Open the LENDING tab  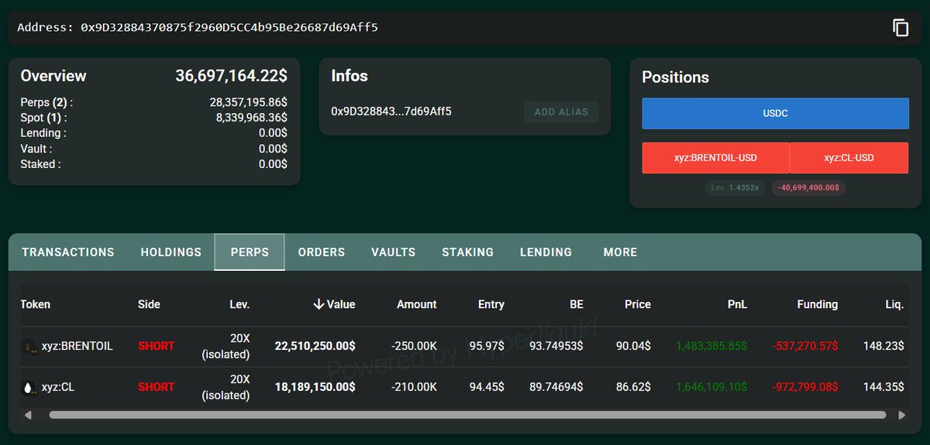pos(546,252)
